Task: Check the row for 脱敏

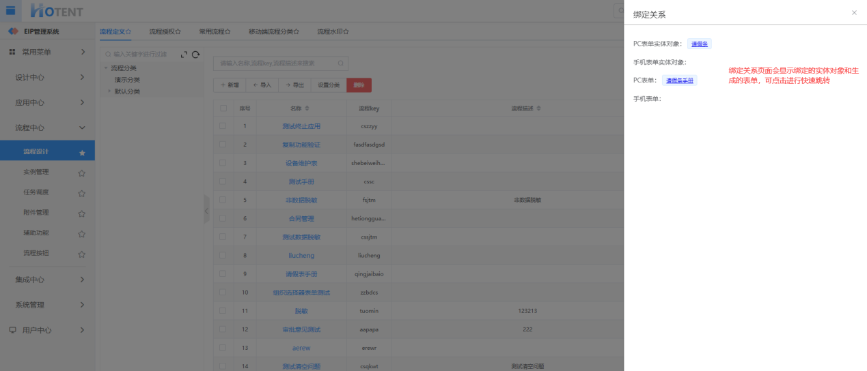Action: (223, 310)
